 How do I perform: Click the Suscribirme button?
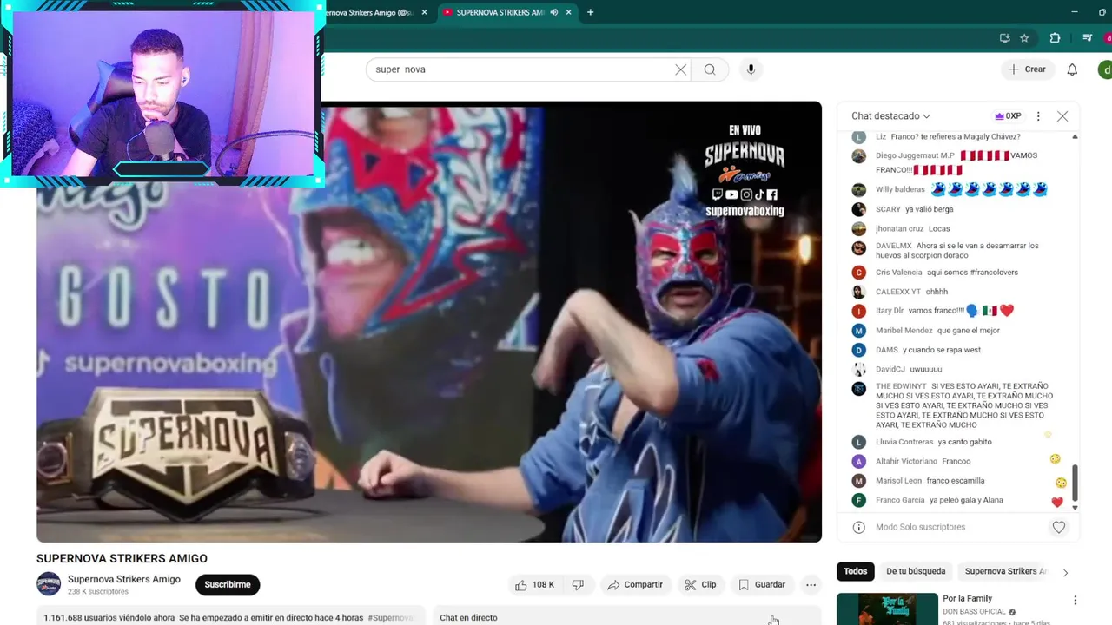coord(228,584)
